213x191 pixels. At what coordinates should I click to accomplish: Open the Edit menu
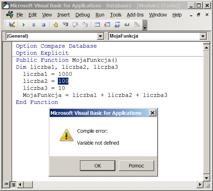(32, 15)
